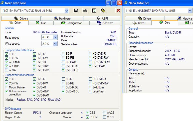Toggle CD Text read feature checkbox

[7, 66]
